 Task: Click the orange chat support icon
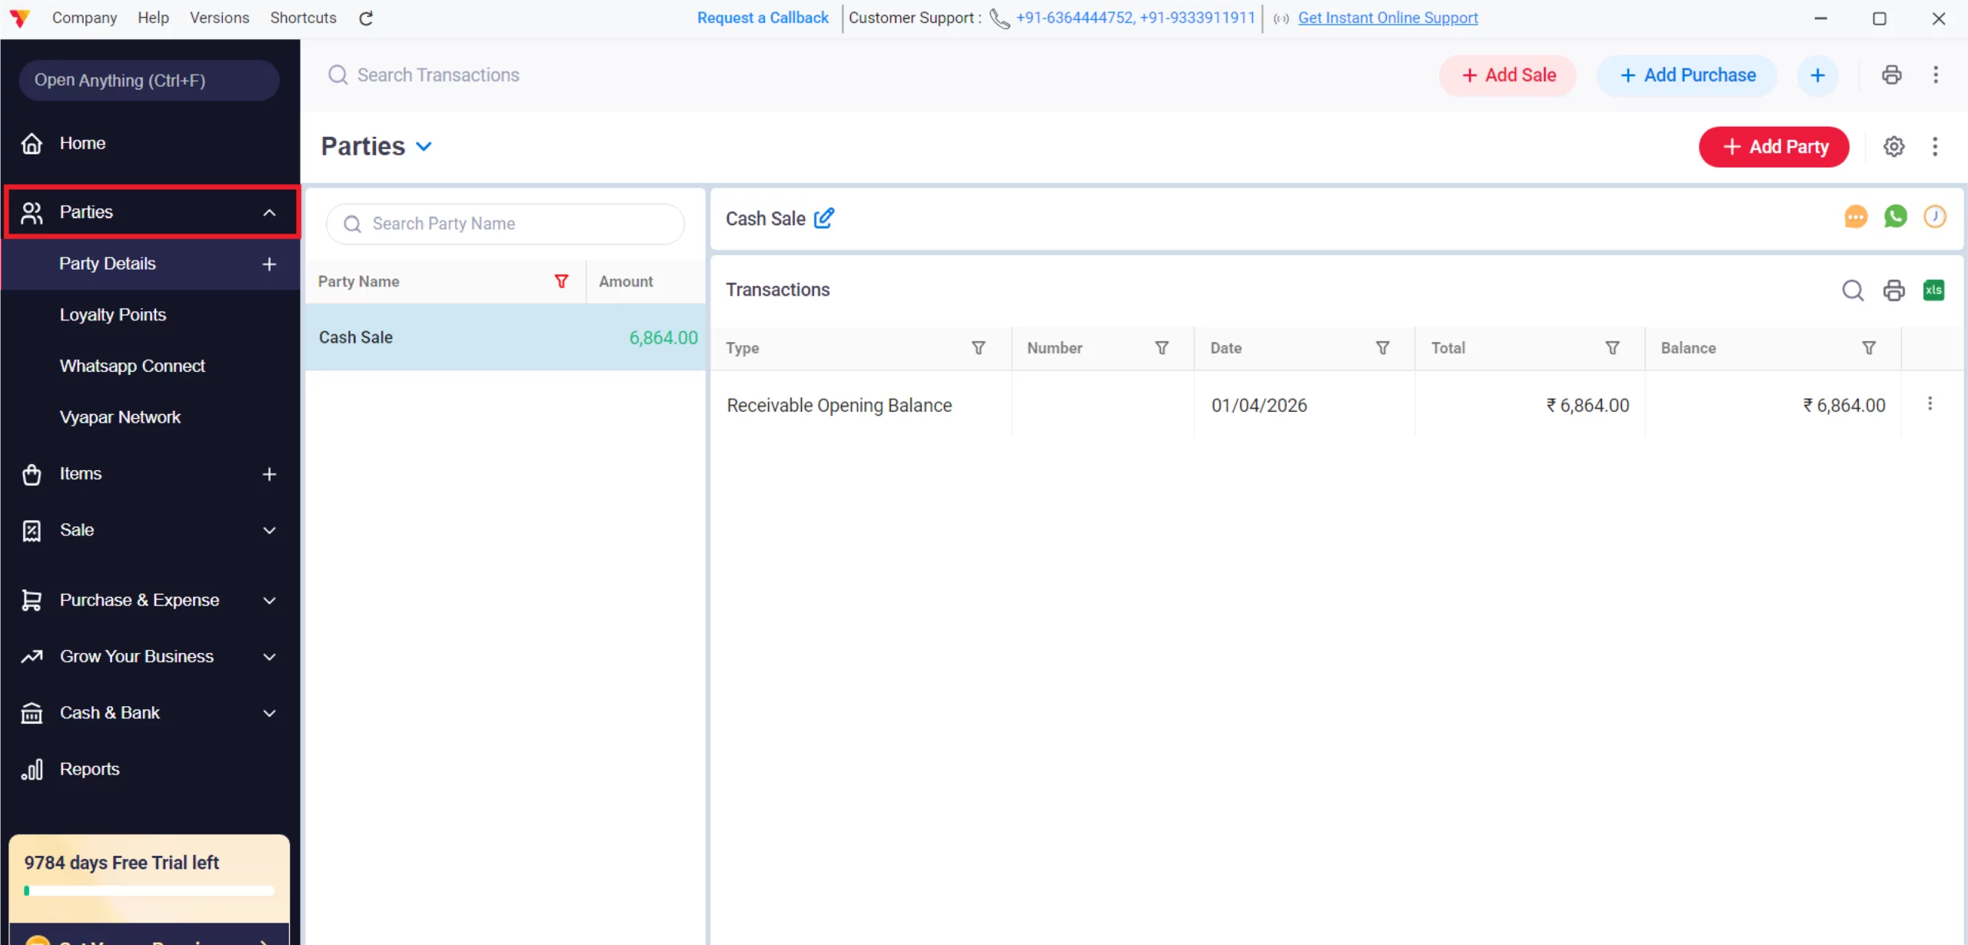pyautogui.click(x=1856, y=217)
